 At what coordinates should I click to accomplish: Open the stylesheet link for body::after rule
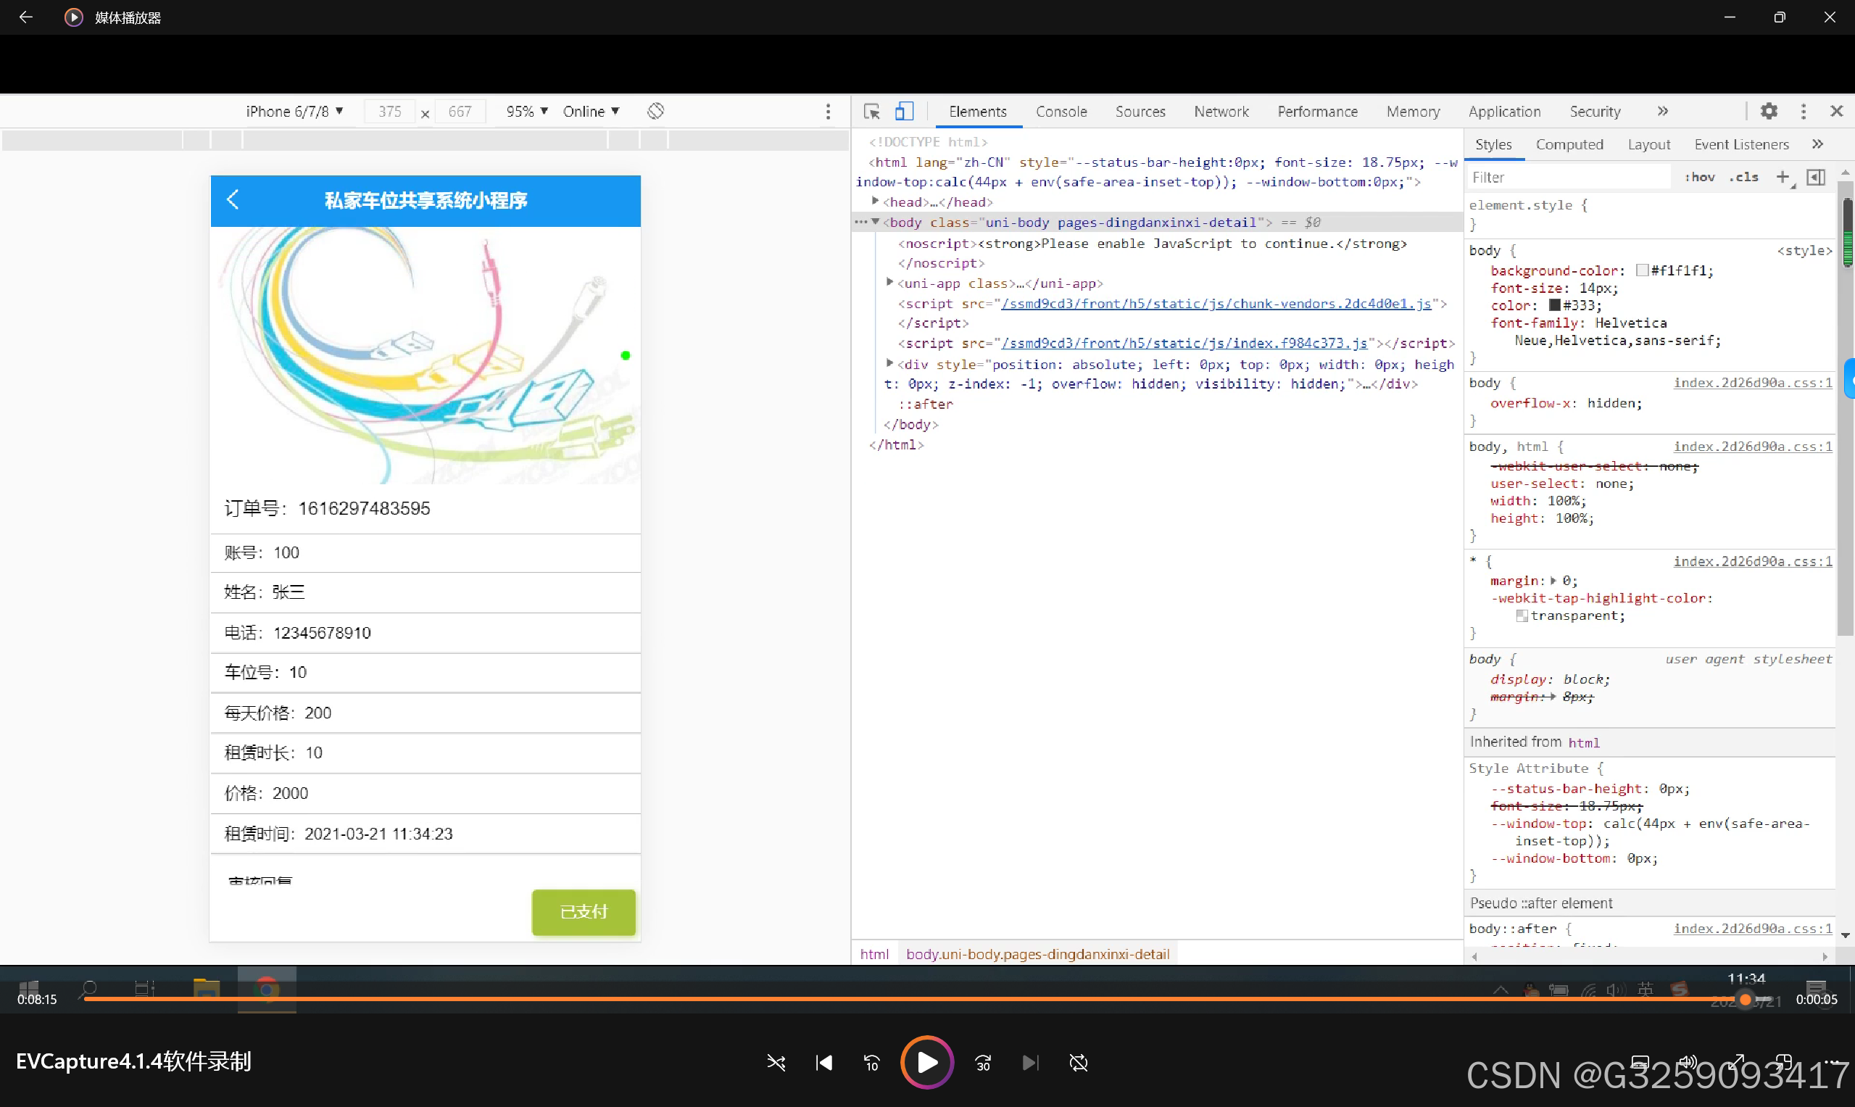(1752, 929)
